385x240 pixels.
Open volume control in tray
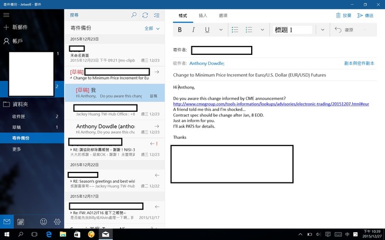pyautogui.click(x=318, y=235)
